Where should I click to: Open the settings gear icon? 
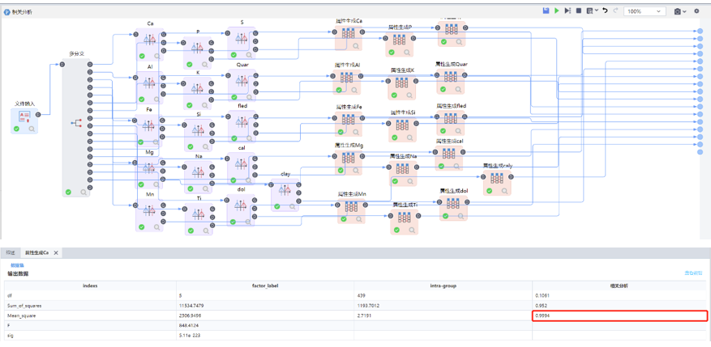(696, 11)
